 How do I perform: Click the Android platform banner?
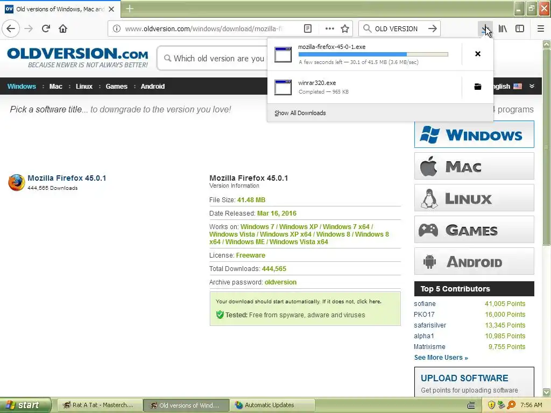[474, 261]
